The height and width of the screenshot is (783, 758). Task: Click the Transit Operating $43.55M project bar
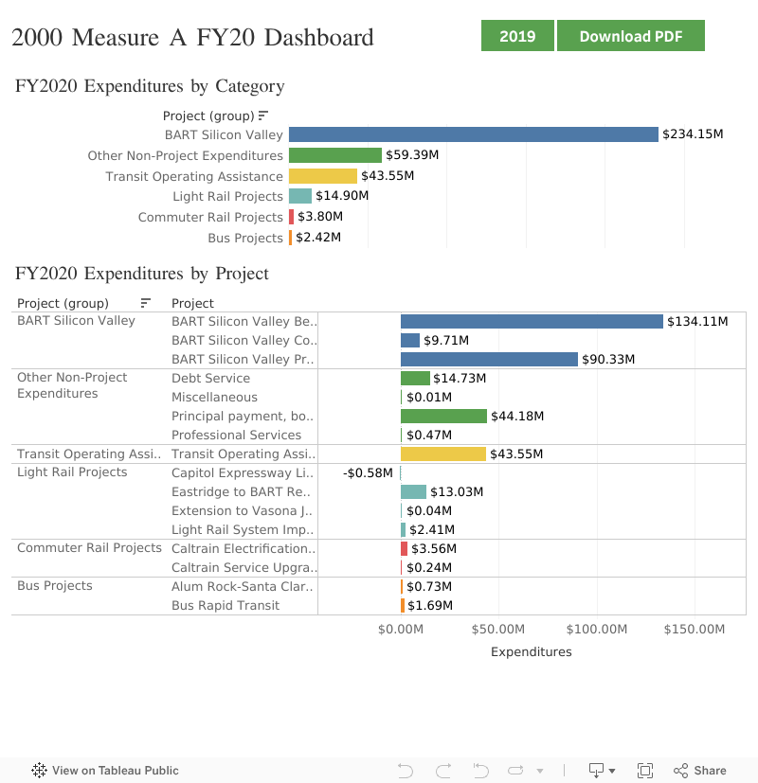click(443, 454)
